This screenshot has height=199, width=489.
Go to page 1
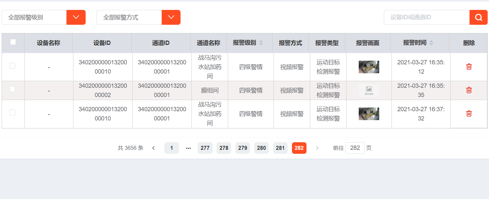pos(172,148)
